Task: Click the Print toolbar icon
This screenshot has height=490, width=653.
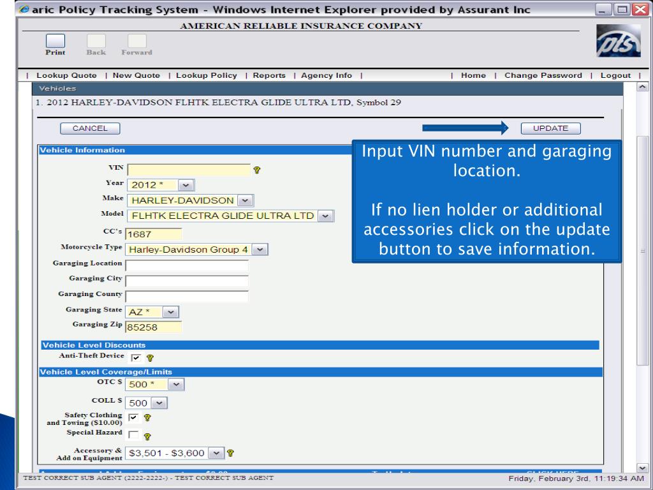Action: point(55,41)
